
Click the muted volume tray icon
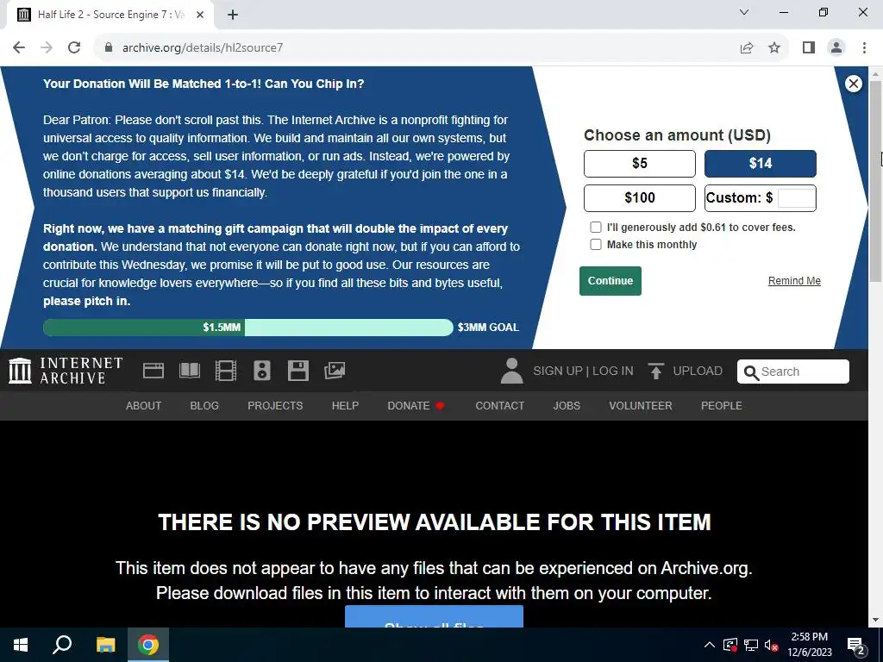pos(771,645)
